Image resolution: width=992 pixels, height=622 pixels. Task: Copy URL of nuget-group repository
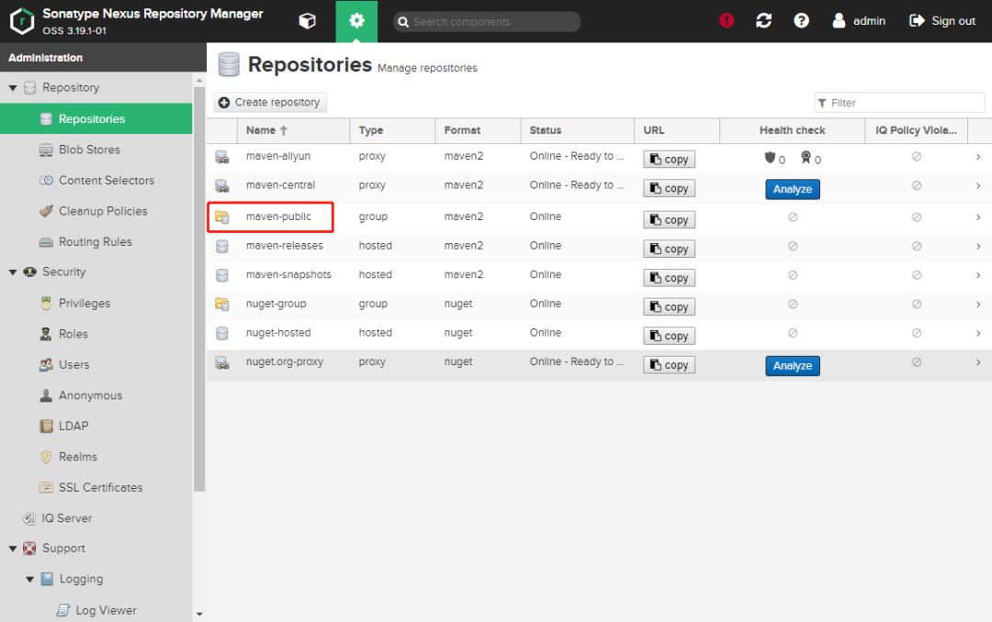click(x=670, y=307)
